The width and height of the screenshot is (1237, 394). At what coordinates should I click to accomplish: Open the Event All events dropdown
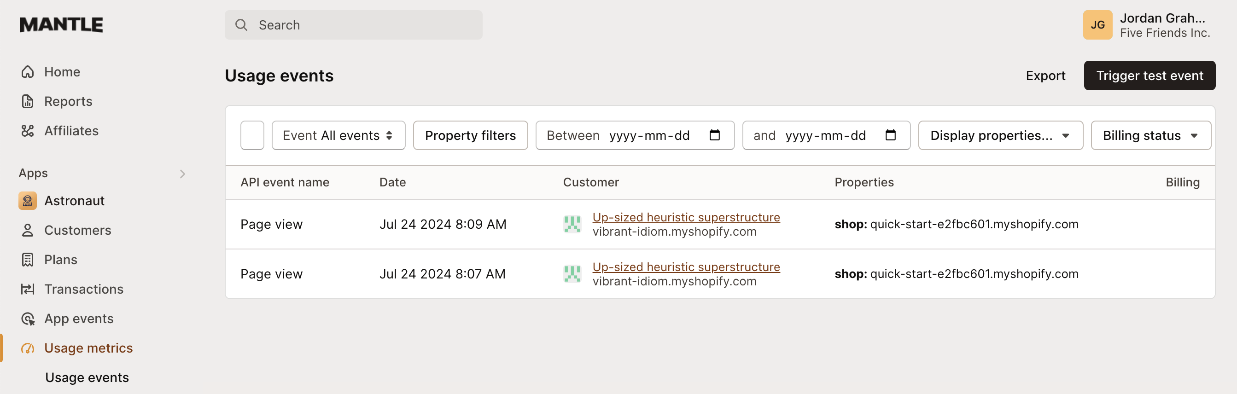(x=338, y=135)
